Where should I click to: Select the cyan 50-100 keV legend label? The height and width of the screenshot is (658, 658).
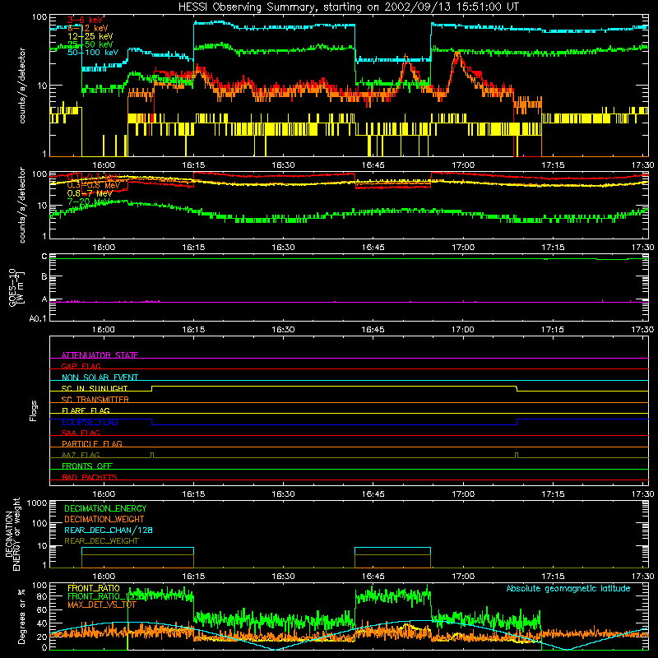coord(92,53)
